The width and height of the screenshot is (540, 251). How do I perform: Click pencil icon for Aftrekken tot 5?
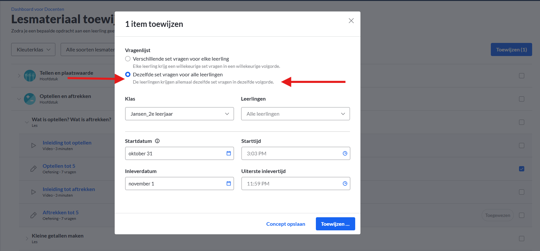[x=33, y=215]
